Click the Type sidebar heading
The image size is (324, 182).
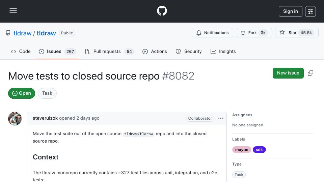(237, 164)
